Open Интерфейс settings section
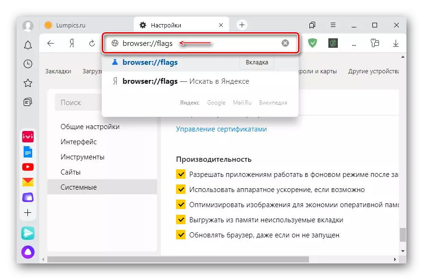This screenshot has height=280, width=423. (79, 142)
